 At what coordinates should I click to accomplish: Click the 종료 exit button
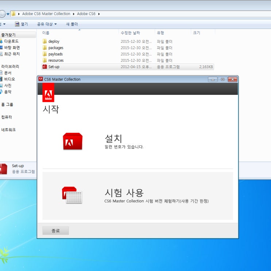point(55,231)
